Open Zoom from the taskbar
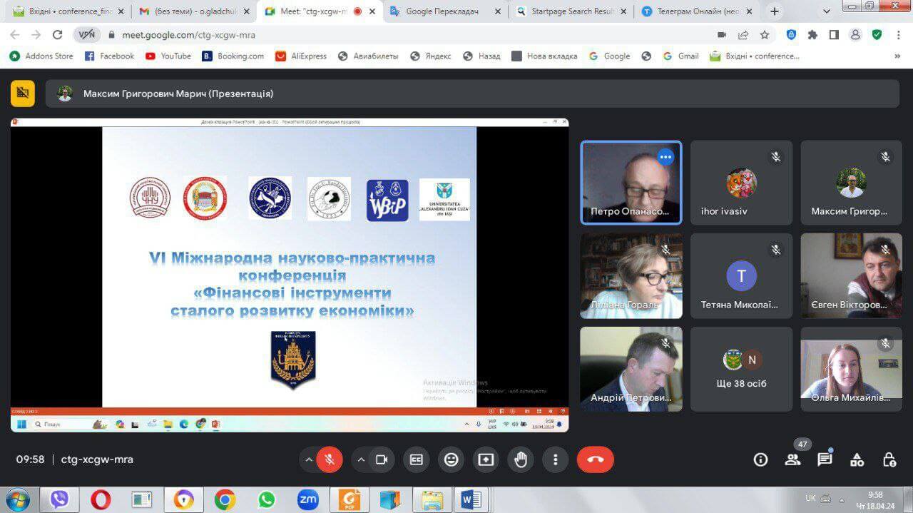The image size is (913, 513). (x=308, y=499)
